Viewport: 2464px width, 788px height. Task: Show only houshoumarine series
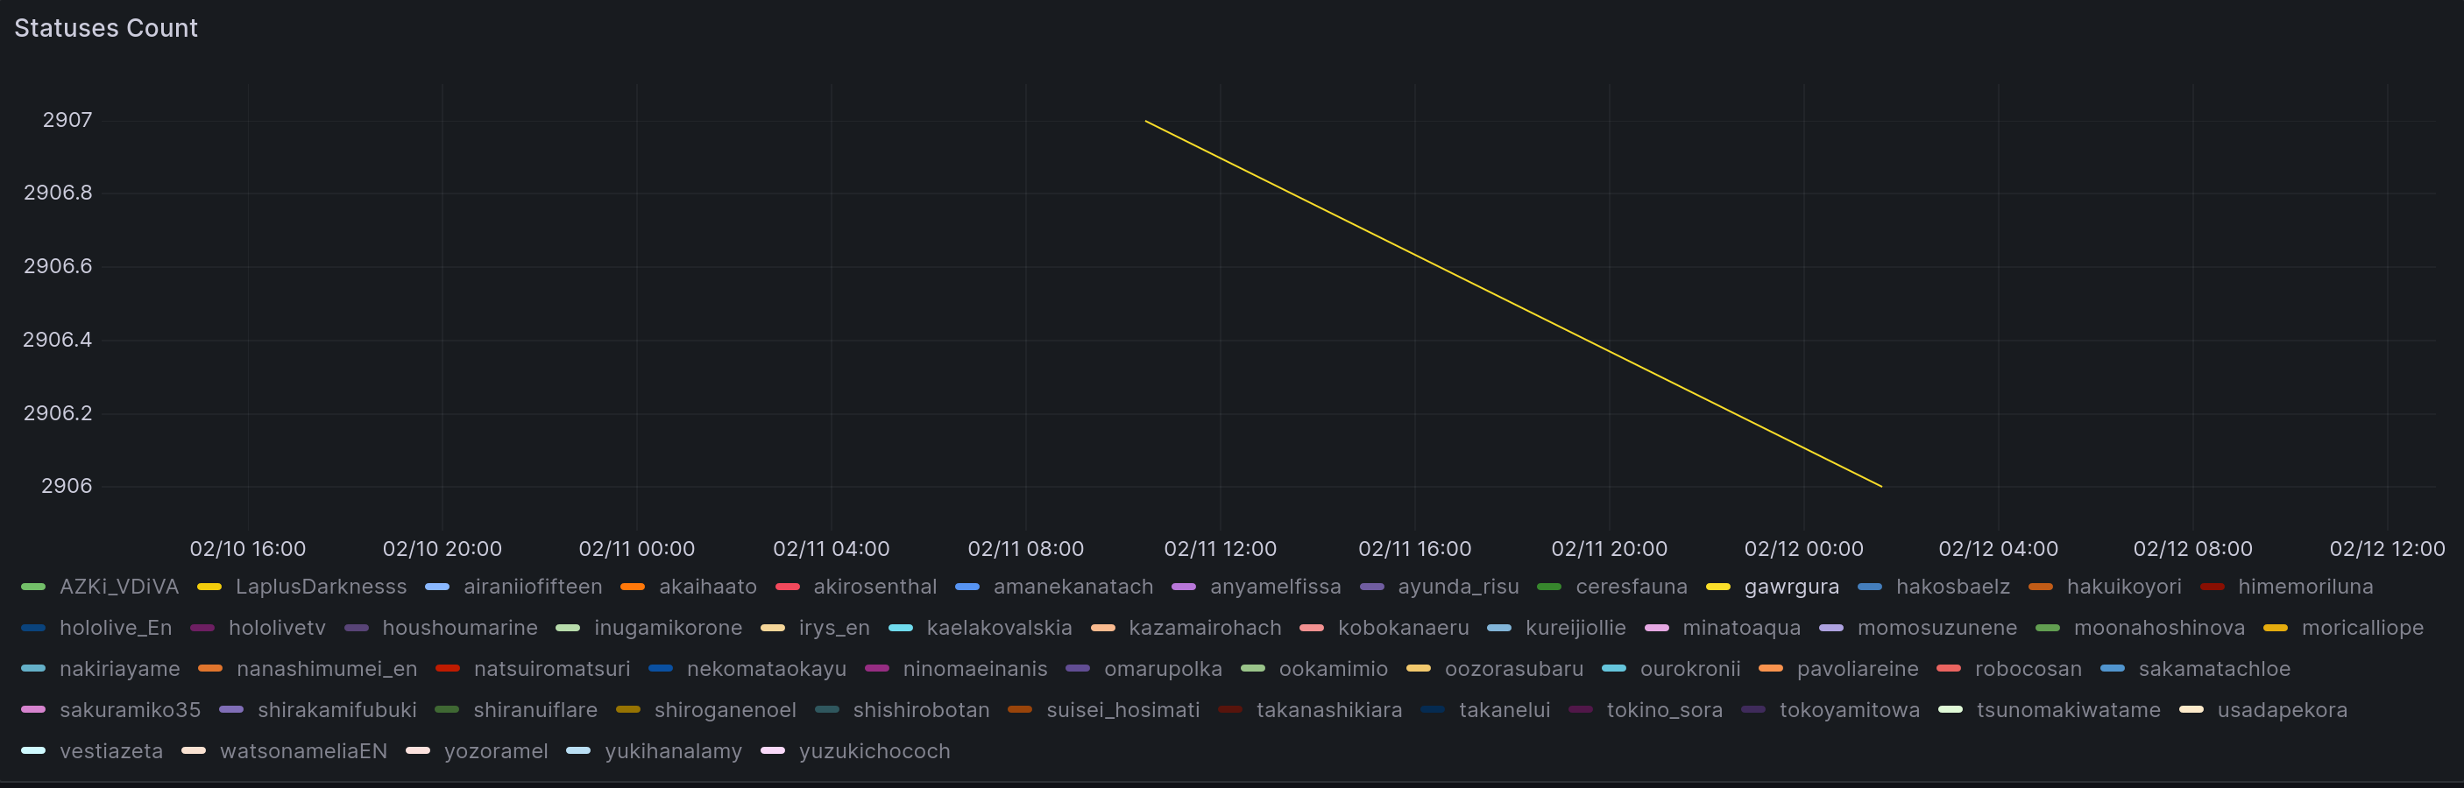point(459,629)
